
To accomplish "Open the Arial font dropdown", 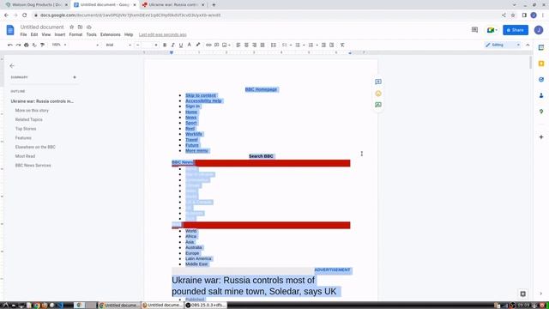I will [x=118, y=45].
